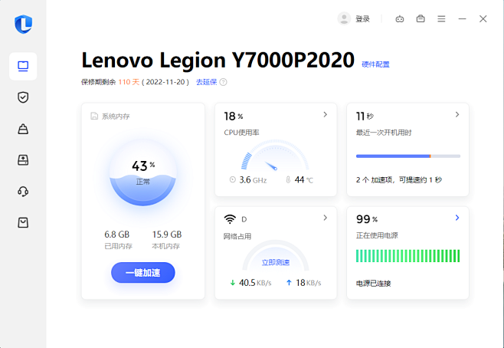Image resolution: width=504 pixels, height=348 pixels.
Task: Click the CPU使用率 label
Action: (242, 133)
